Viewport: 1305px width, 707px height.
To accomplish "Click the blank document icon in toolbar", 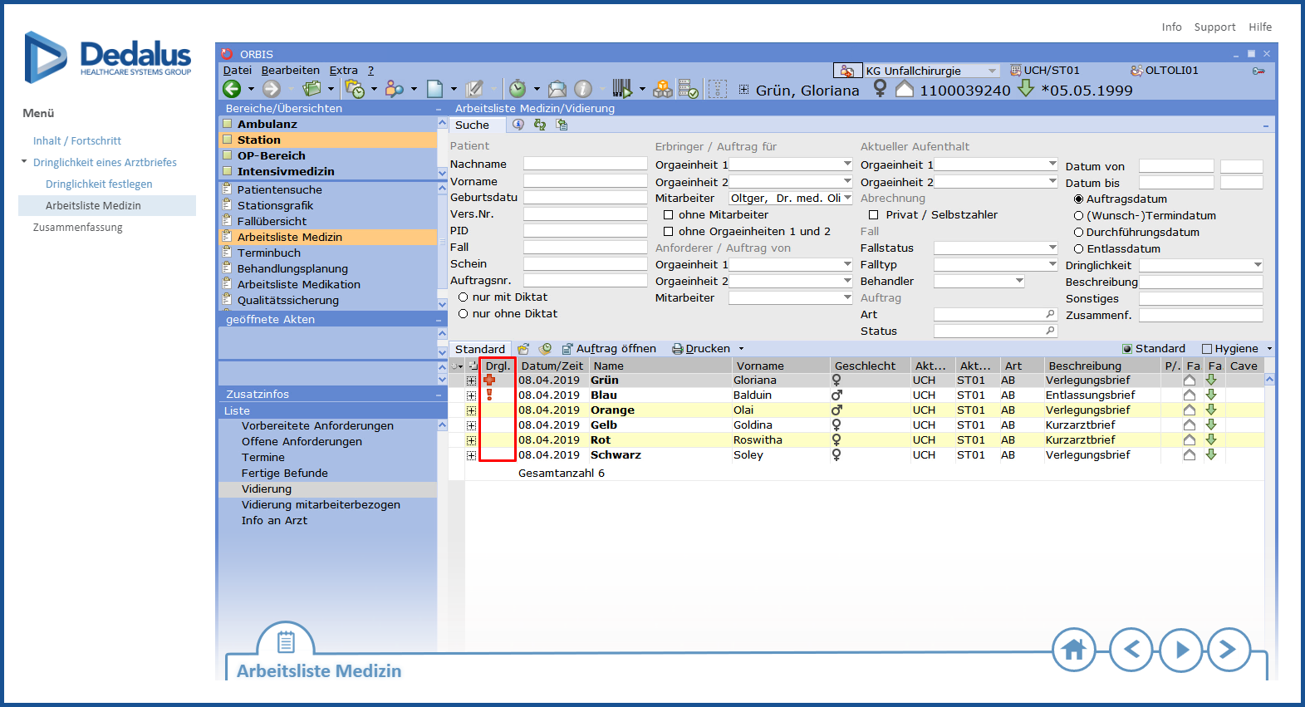I will [435, 89].
